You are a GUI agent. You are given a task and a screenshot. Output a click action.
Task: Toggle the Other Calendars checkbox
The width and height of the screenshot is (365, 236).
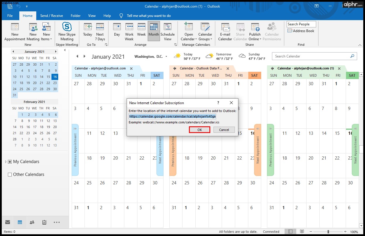10,174
